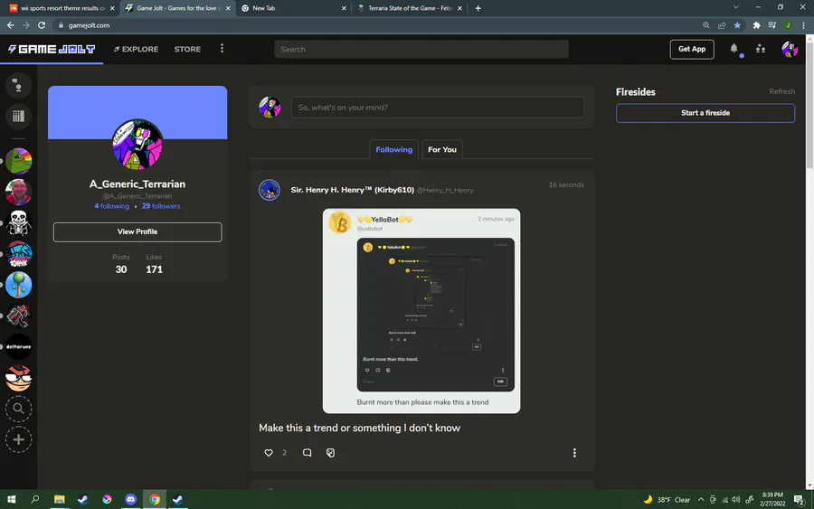
Task: Open the chat icon in sidebar
Action: pyautogui.click(x=18, y=86)
